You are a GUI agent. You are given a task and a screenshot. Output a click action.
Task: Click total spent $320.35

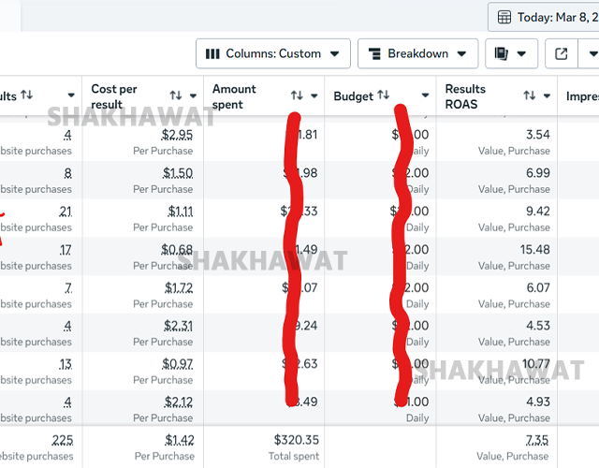[x=296, y=440]
